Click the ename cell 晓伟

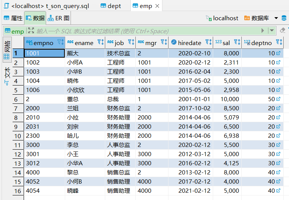click(x=85, y=81)
